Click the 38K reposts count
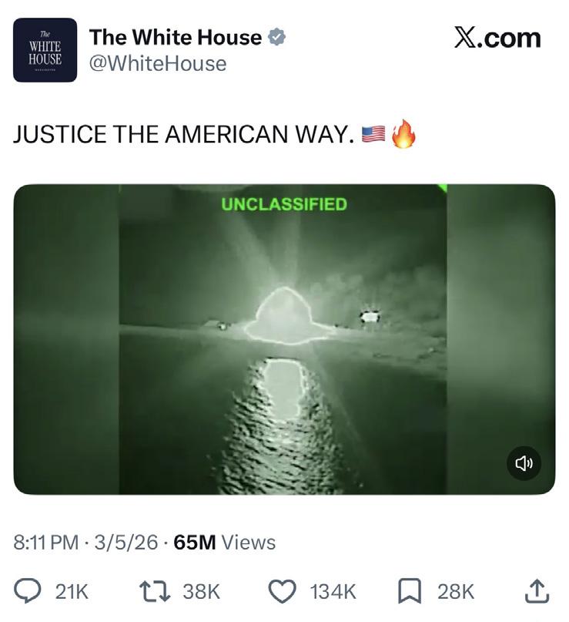This screenshot has height=622, width=569. click(201, 591)
